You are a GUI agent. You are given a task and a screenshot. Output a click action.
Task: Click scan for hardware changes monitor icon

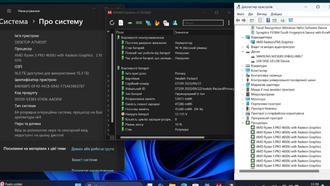[x=290, y=20]
